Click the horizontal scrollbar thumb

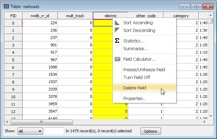pyautogui.click(x=42, y=122)
